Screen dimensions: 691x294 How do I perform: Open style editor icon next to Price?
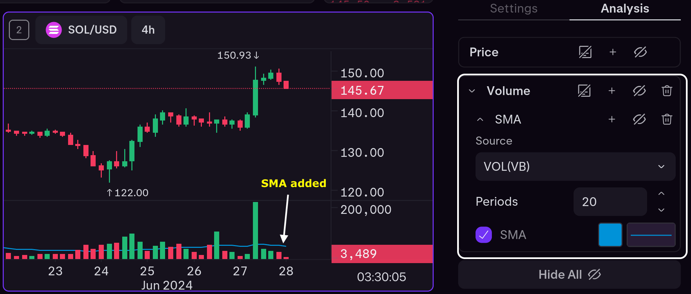tap(585, 52)
